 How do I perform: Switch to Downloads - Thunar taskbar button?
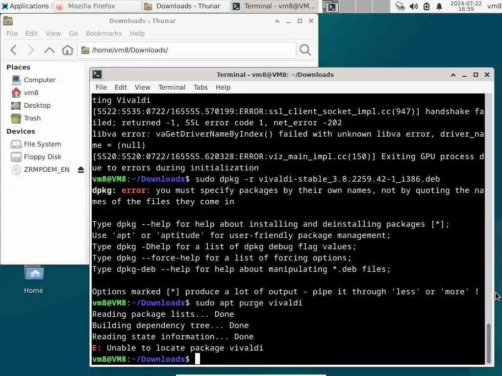click(x=185, y=6)
